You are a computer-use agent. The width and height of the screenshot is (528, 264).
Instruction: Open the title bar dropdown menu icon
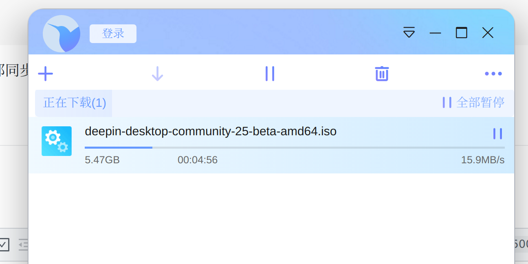(409, 32)
